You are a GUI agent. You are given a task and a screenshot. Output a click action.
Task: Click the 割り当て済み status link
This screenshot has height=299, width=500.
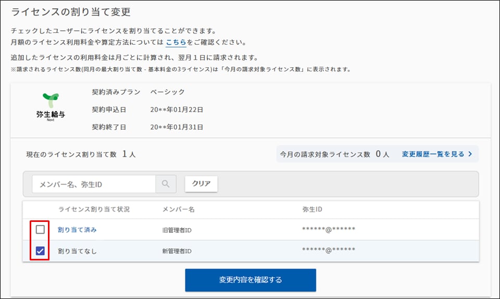pyautogui.click(x=77, y=230)
